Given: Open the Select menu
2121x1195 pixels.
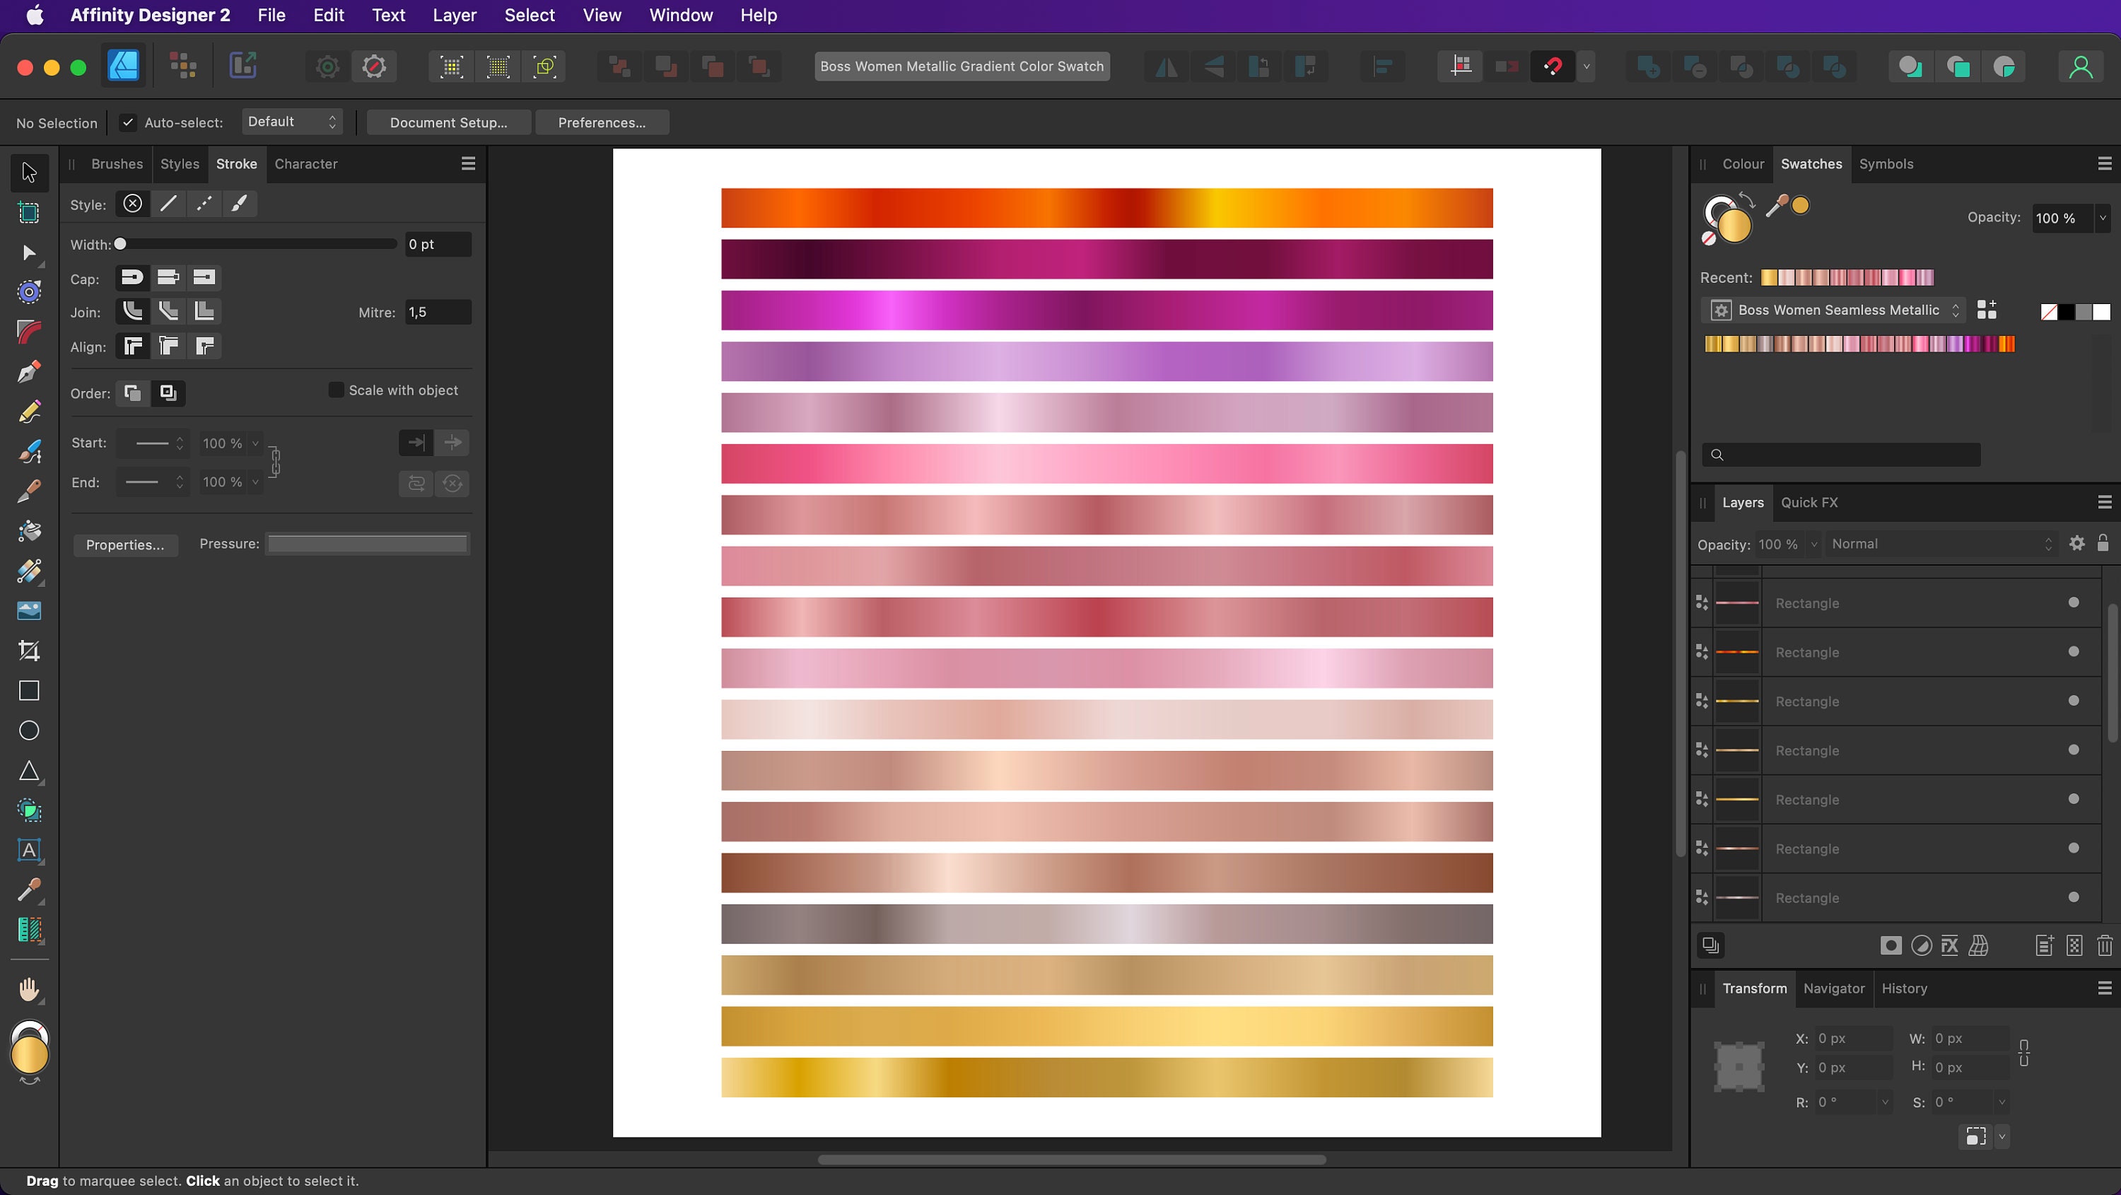Looking at the screenshot, I should coord(530,15).
